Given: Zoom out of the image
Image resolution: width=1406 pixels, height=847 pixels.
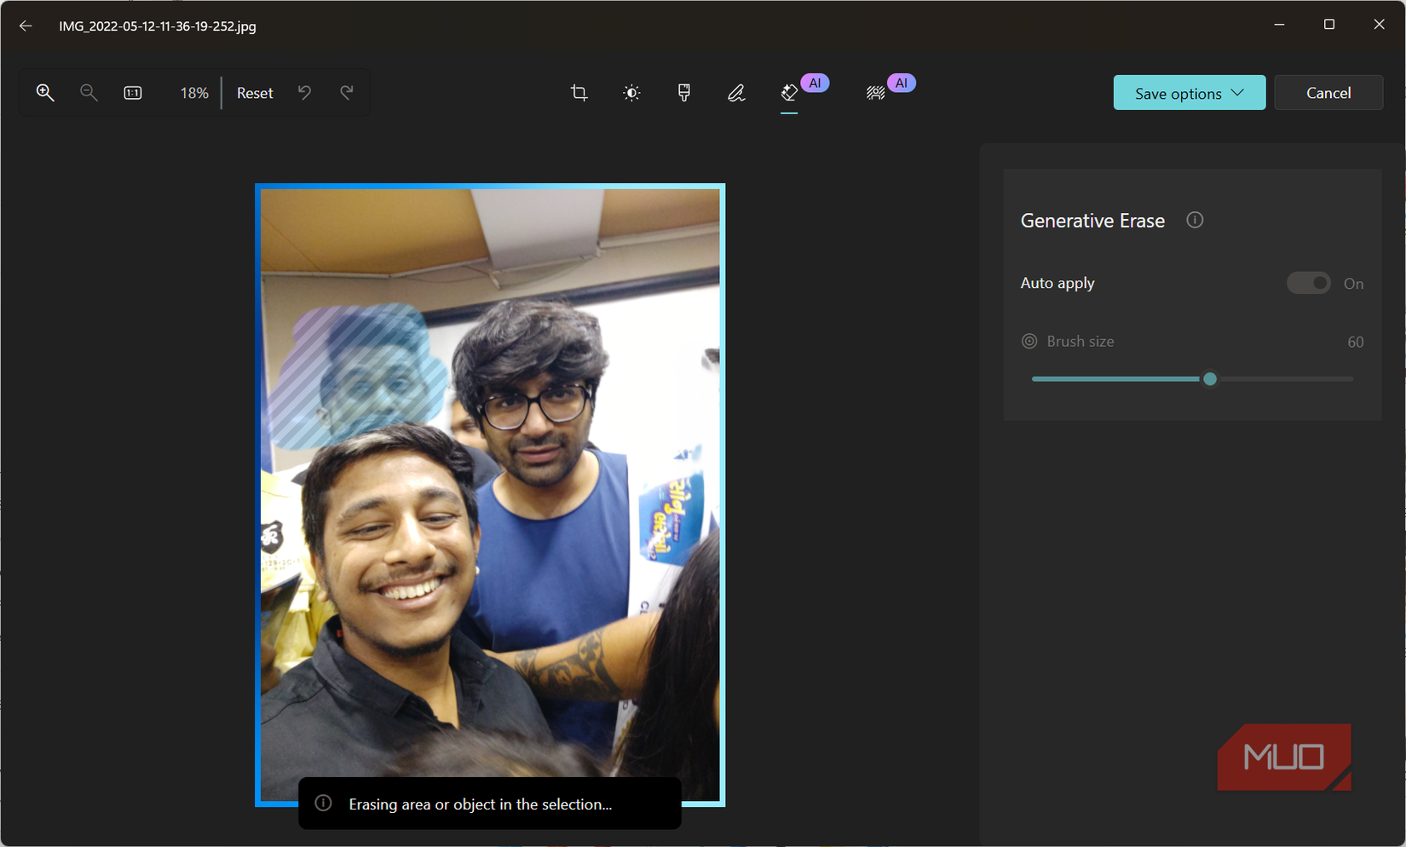Looking at the screenshot, I should coord(89,92).
